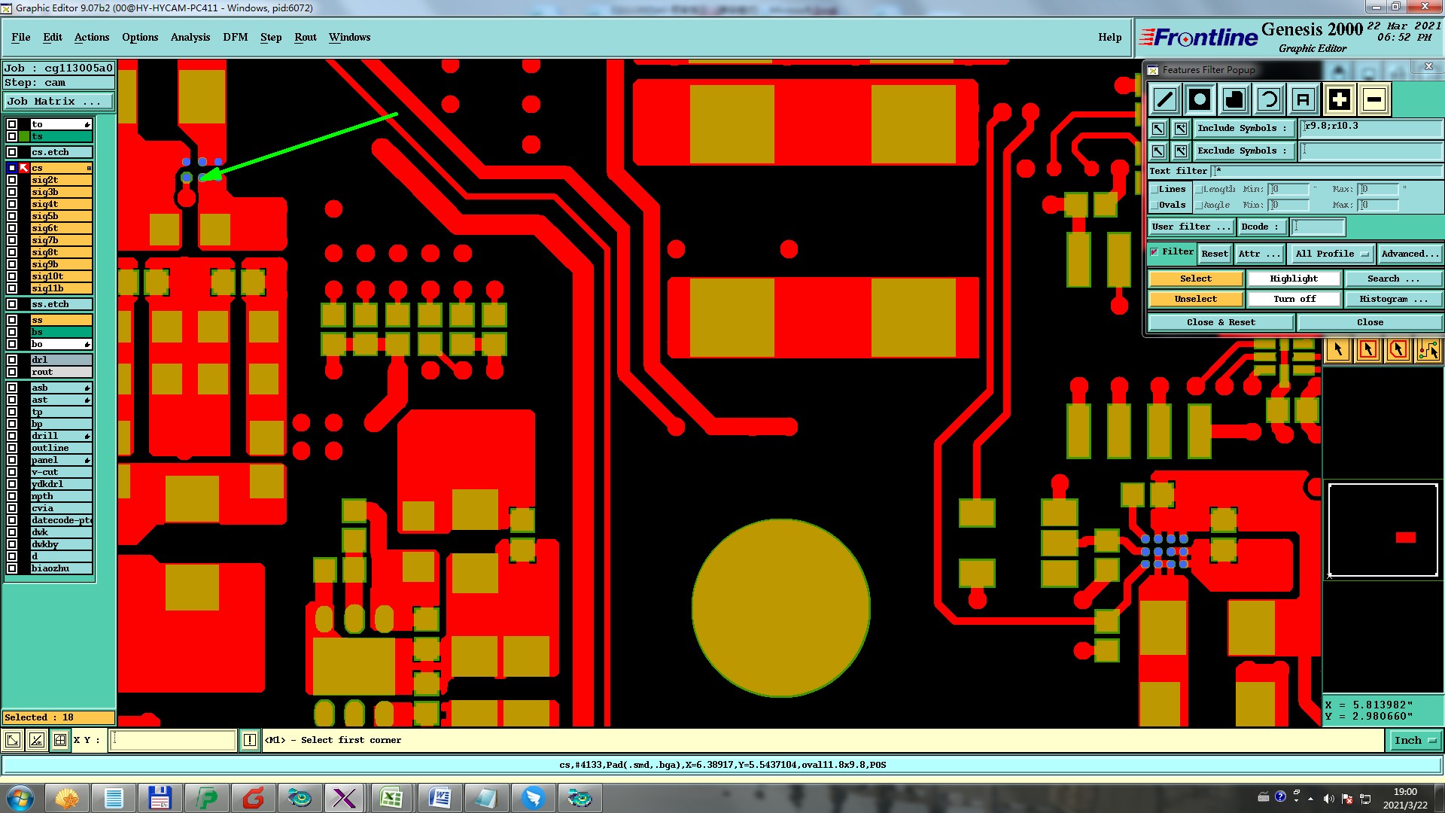Uncheck the Filter checkbox
Viewport: 1445px width, 813px height.
click(1154, 252)
